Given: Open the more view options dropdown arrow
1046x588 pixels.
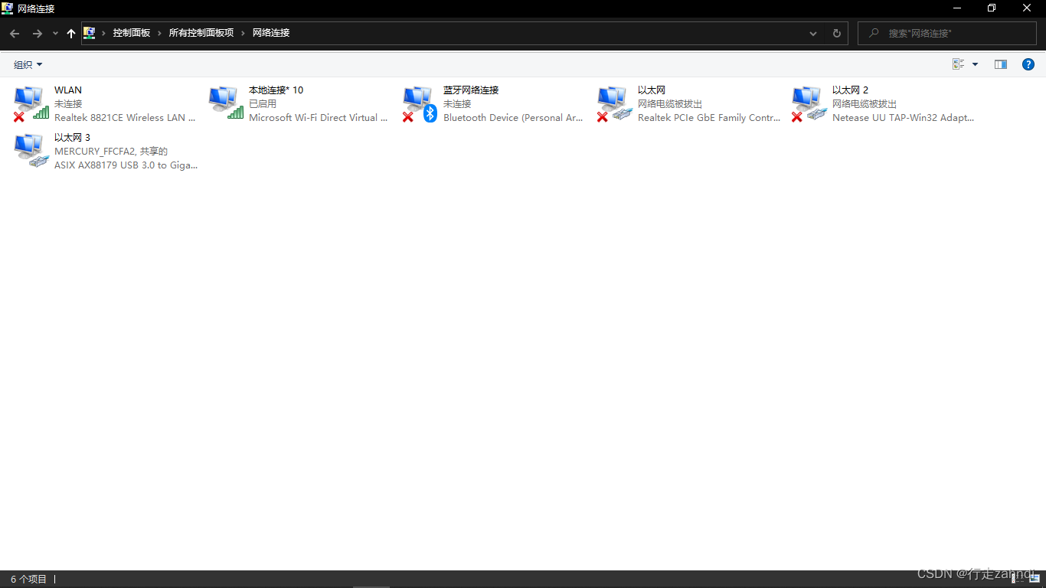Looking at the screenshot, I should (975, 64).
